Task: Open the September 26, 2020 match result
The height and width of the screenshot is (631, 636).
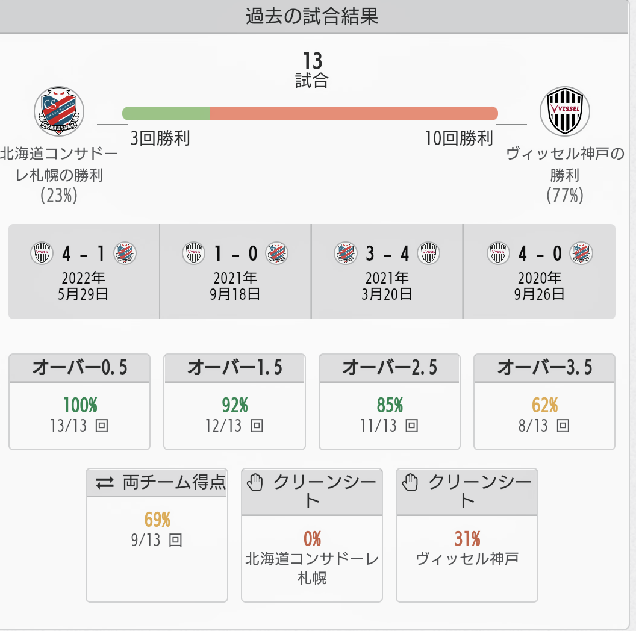Action: click(x=539, y=272)
